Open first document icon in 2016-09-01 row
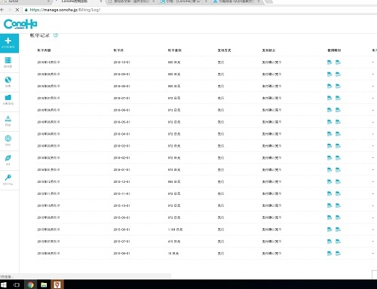377x289 pixels. tap(329, 75)
